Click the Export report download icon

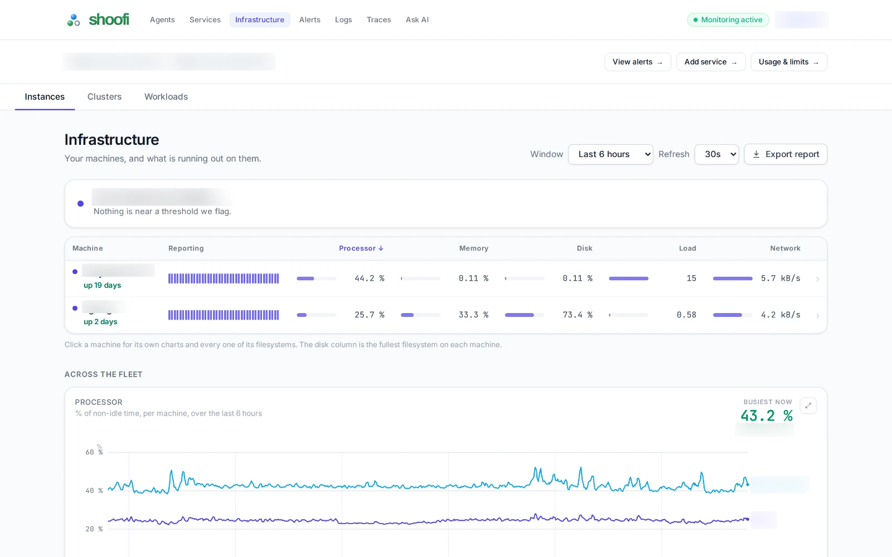[x=756, y=154]
